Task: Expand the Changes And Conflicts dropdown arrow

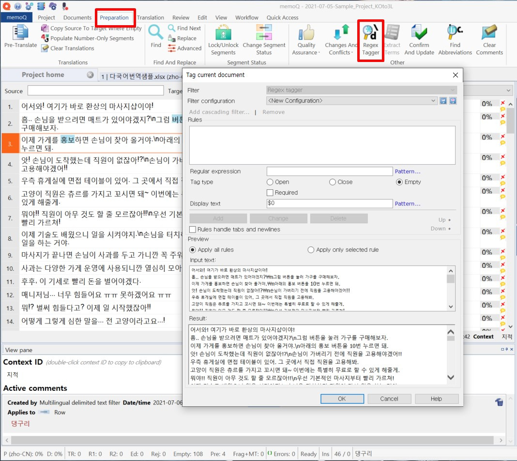Action: [352, 53]
